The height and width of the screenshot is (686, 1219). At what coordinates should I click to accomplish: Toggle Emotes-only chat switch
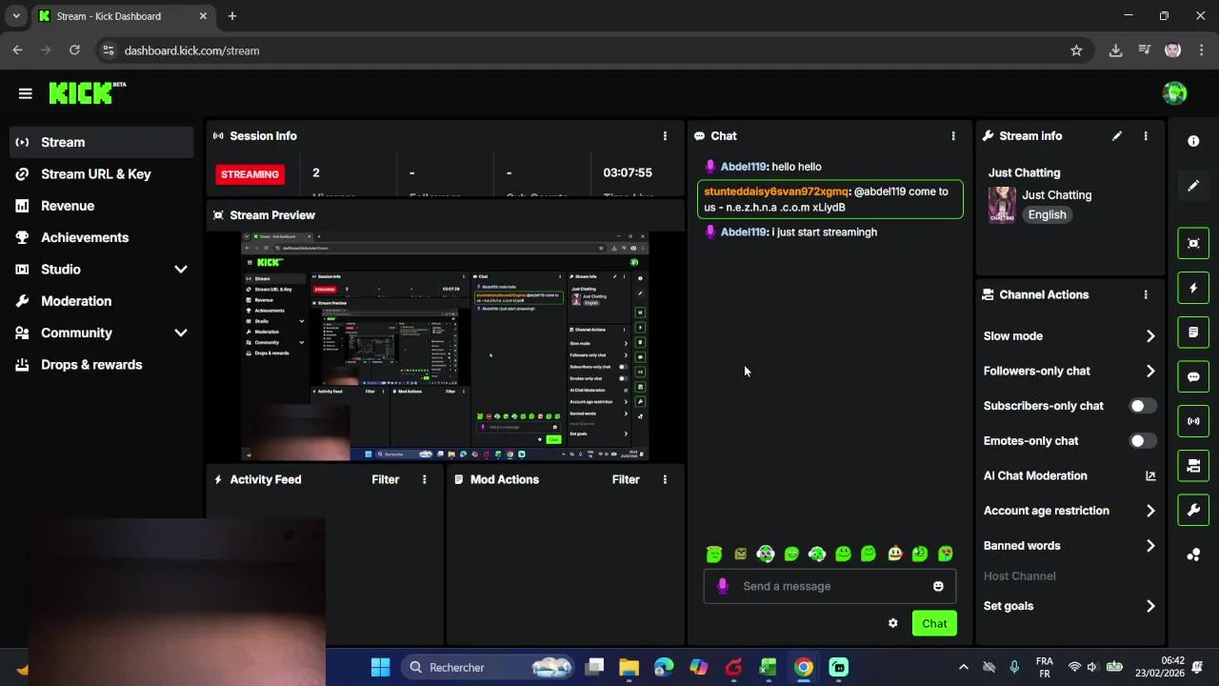pyautogui.click(x=1143, y=441)
